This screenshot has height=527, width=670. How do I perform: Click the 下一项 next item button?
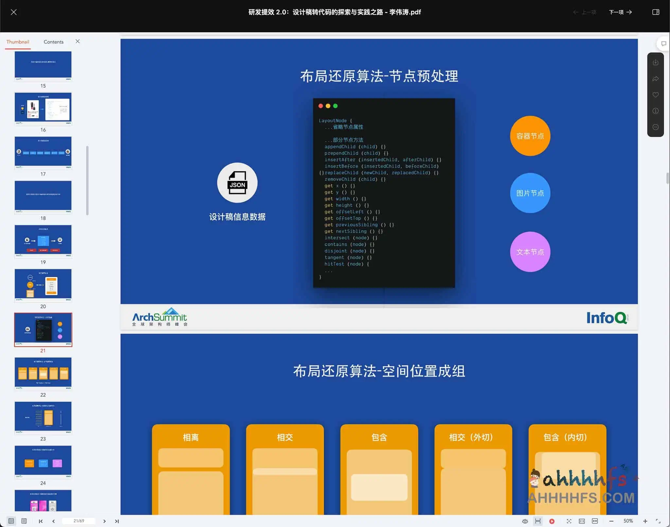click(x=620, y=12)
